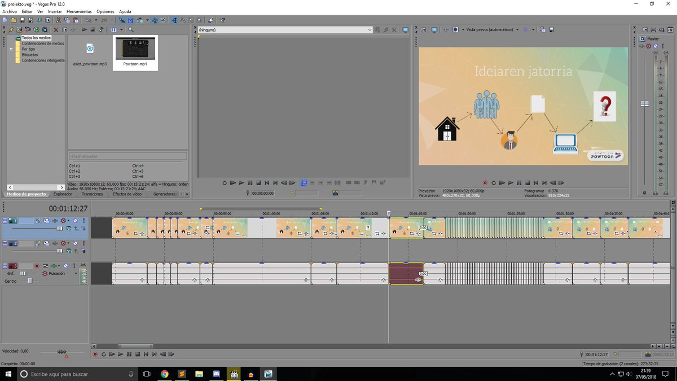Open undo history dropdown arrow

pyautogui.click(x=96, y=20)
